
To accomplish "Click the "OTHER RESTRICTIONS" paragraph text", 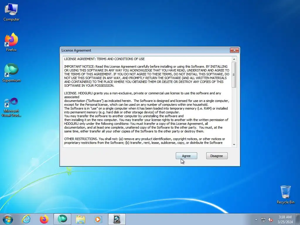I will [x=144, y=141].
